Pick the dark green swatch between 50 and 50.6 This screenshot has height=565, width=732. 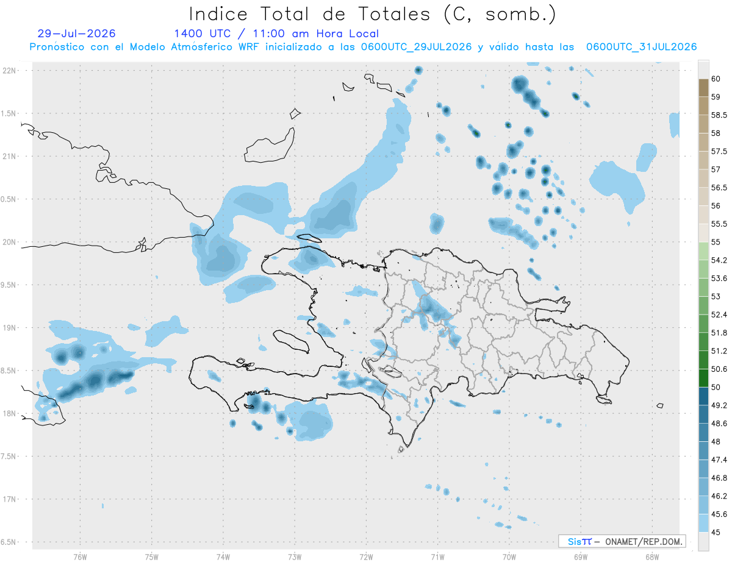pos(703,378)
